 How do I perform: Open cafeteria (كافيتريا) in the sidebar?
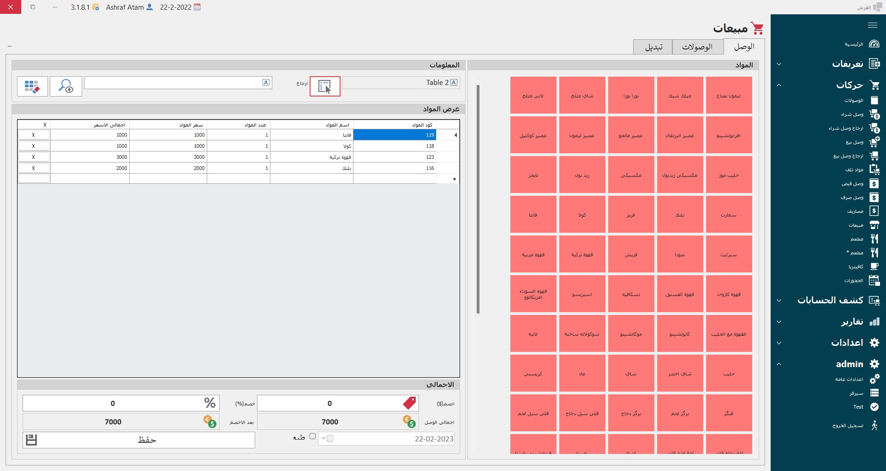[x=856, y=267]
